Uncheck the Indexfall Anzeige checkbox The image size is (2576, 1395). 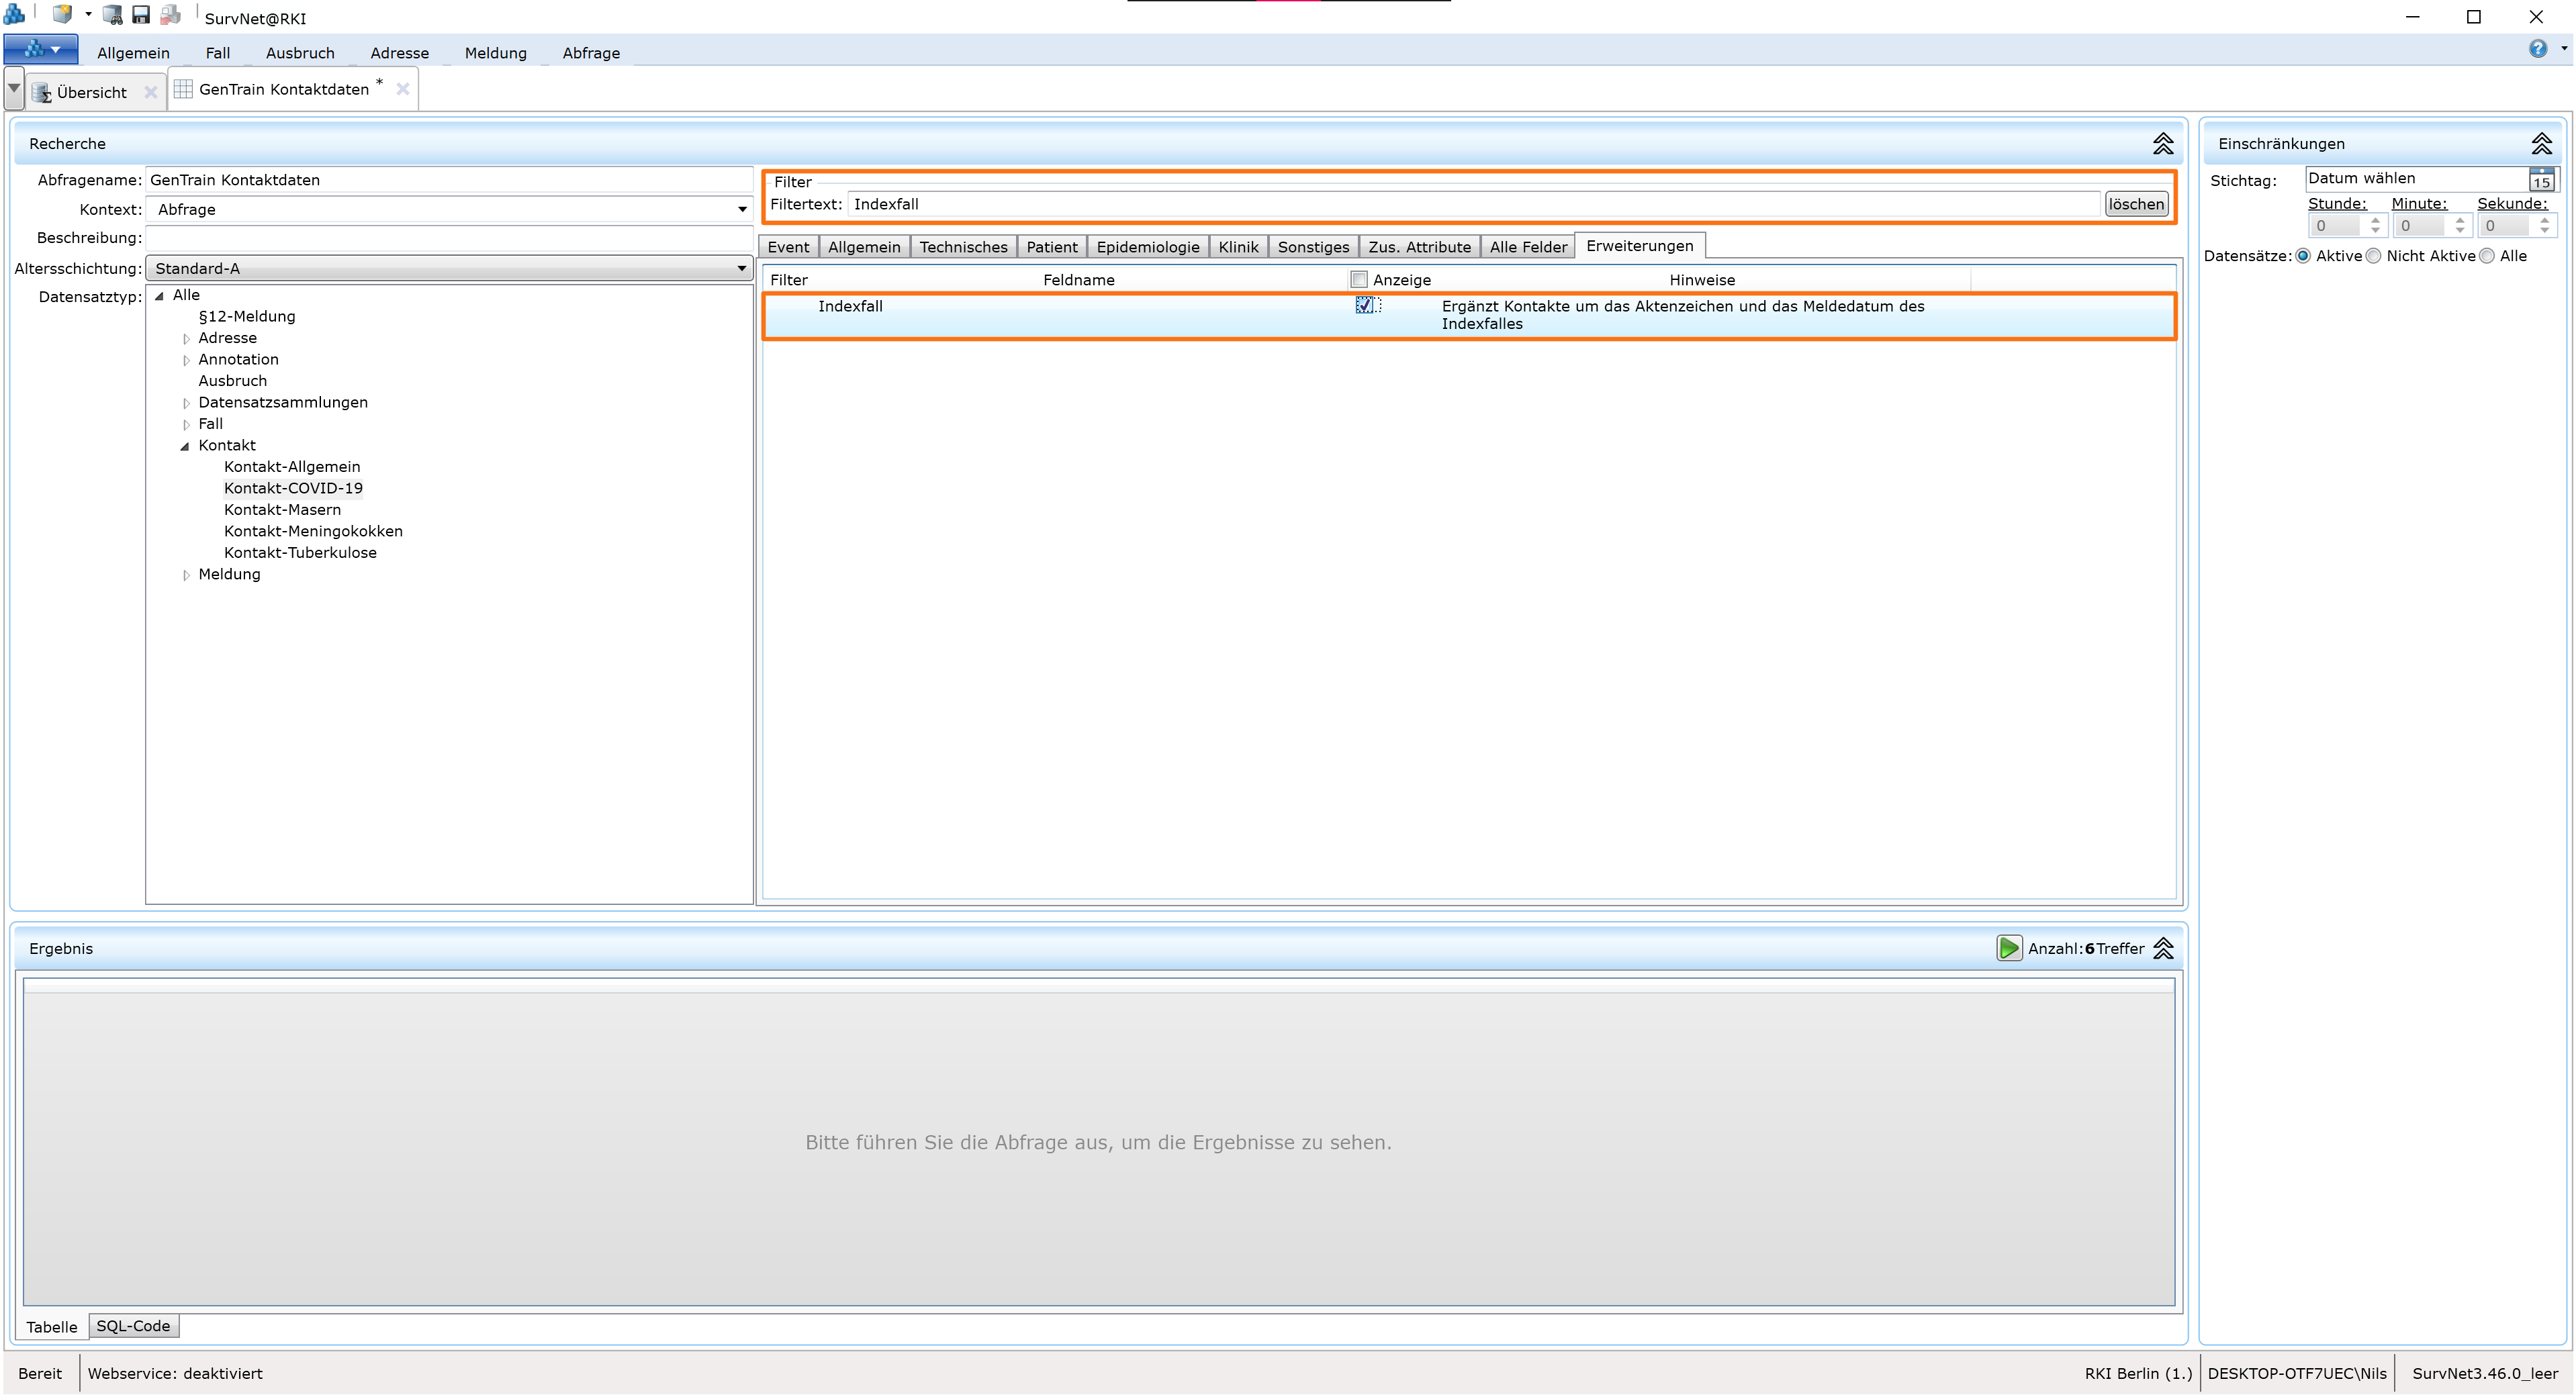click(1364, 305)
